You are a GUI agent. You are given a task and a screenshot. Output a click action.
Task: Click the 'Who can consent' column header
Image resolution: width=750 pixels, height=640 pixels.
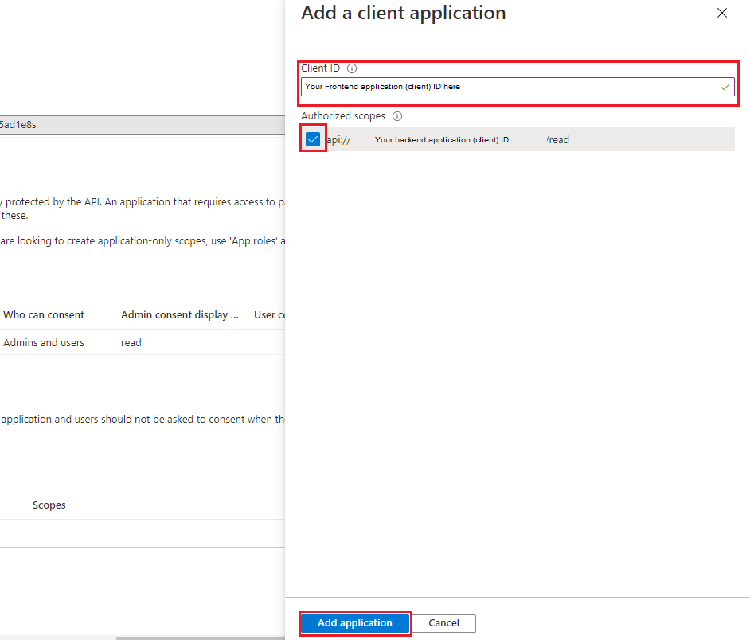[44, 314]
